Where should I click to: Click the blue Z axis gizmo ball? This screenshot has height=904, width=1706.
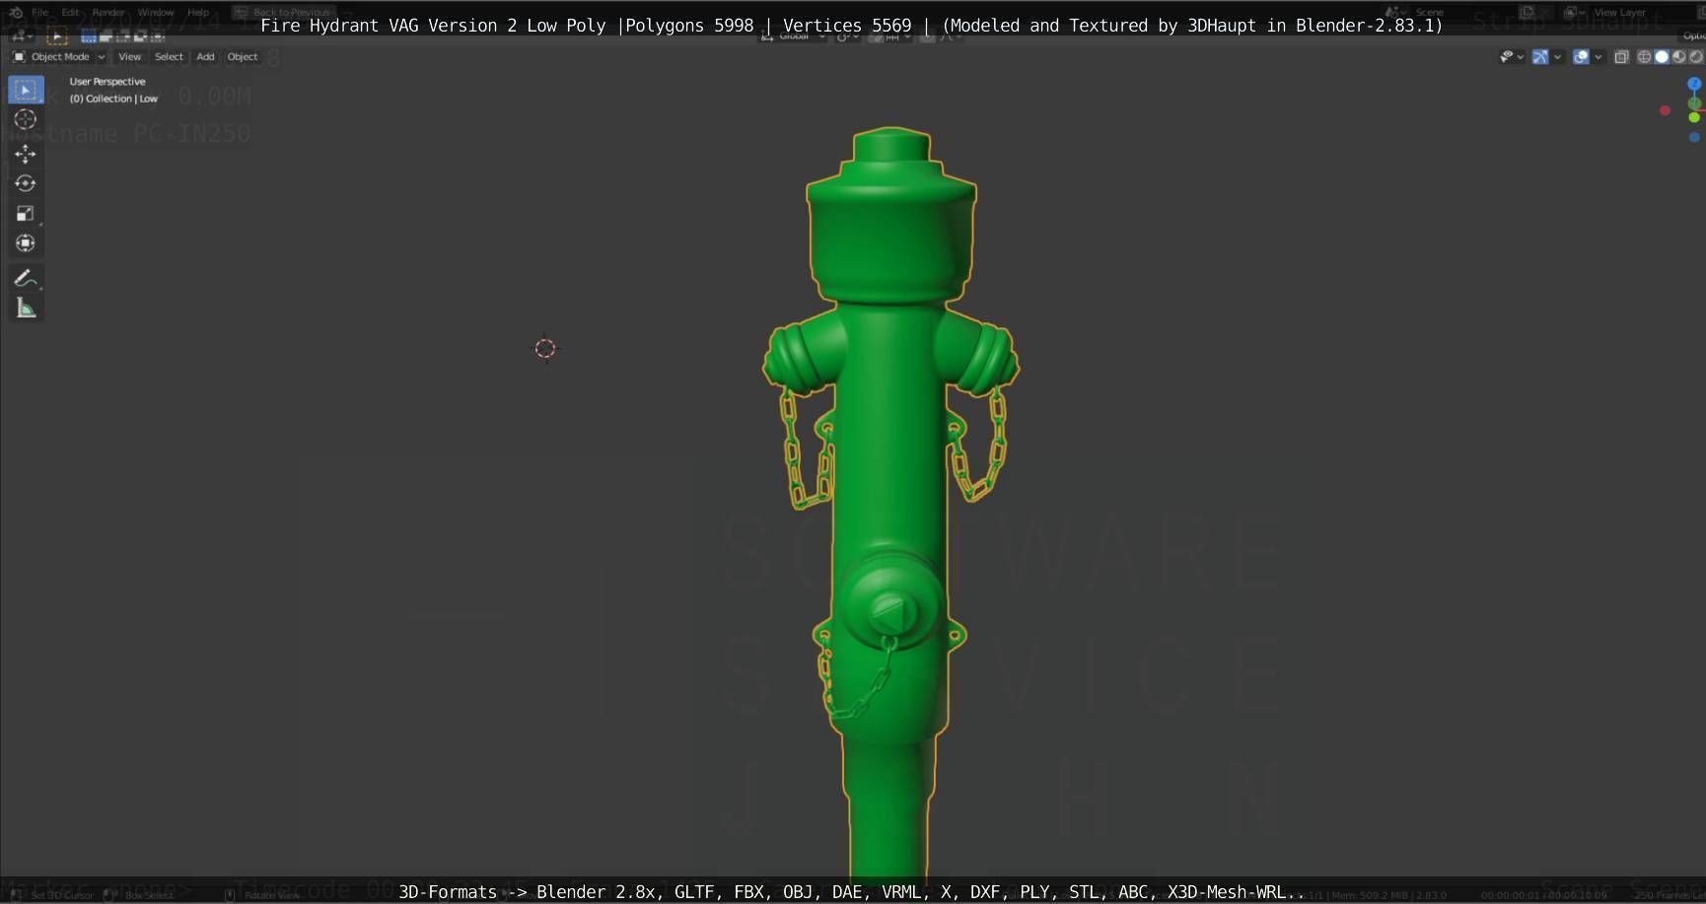[x=1694, y=85]
